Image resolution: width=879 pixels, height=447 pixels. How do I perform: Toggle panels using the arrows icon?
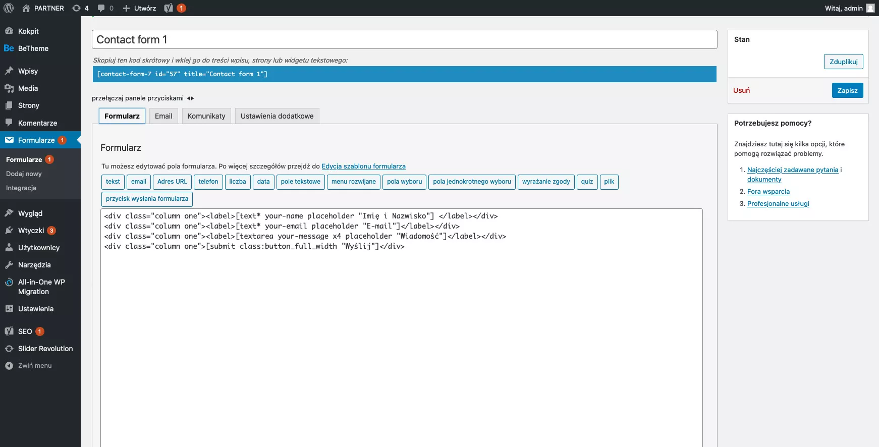pos(190,98)
